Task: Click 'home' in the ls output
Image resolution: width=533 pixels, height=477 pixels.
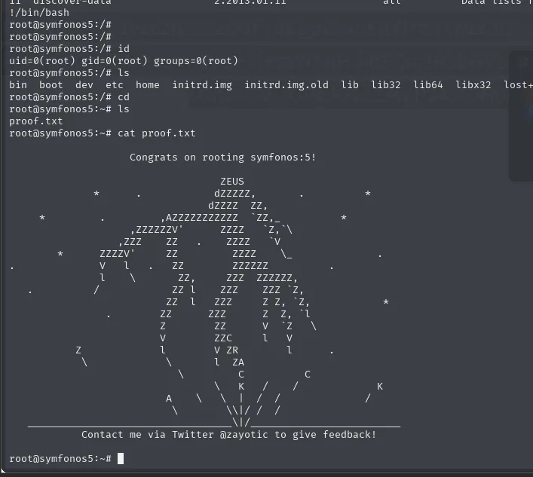Action: (x=148, y=85)
